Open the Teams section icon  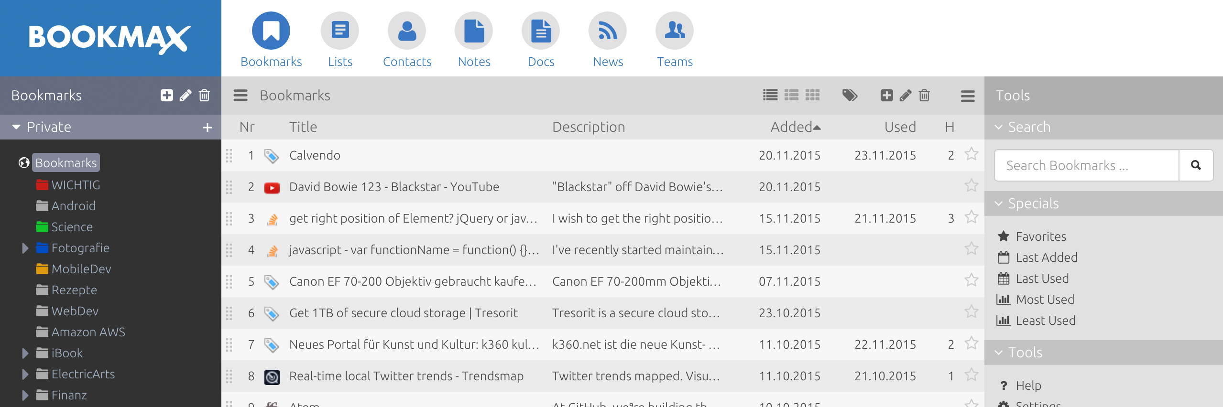(675, 31)
